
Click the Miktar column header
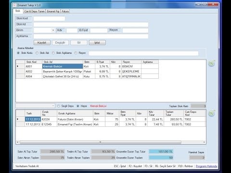coord(112,113)
